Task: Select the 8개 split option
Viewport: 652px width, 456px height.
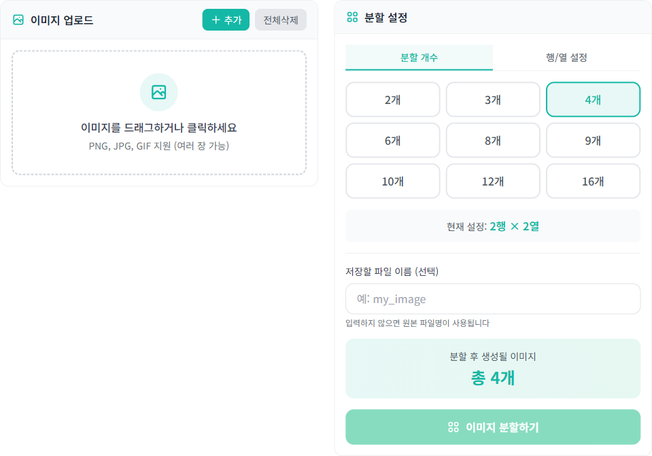Action: tap(492, 140)
